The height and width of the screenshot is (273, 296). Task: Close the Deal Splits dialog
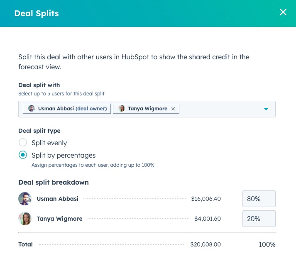[283, 12]
